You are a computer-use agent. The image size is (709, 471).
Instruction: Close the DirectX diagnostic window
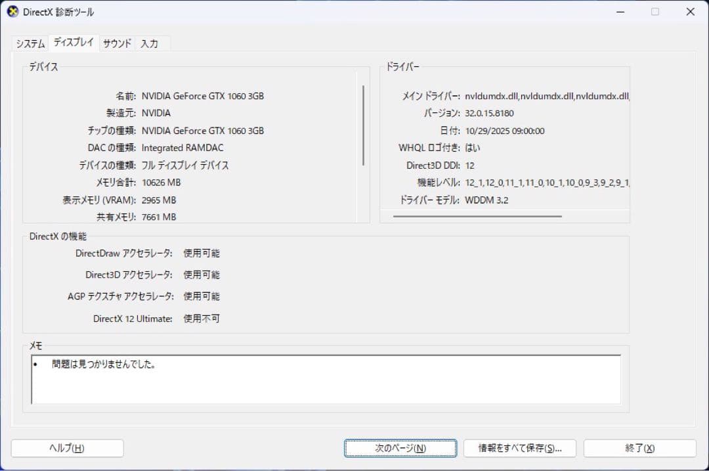(690, 12)
